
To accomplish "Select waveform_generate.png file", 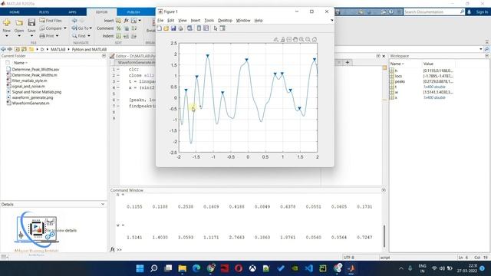I will pos(32,97).
